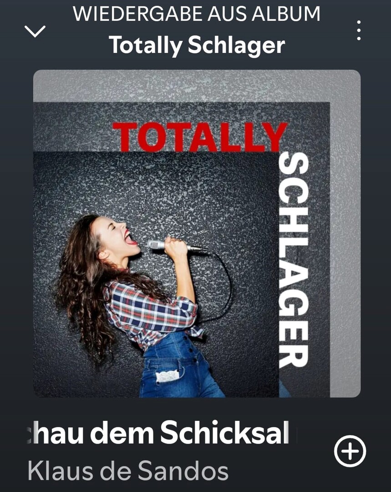Tap the word 'Schicksal' in the song title
Screen dimensions: 391x492
224,433
